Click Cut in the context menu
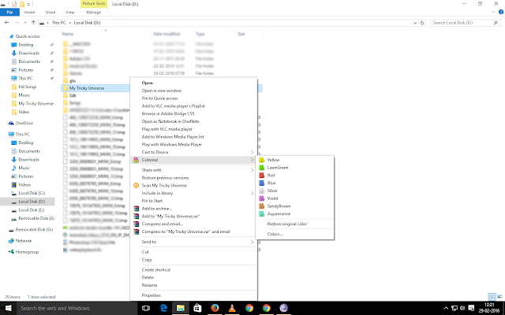This screenshot has height=315, width=505. (193, 252)
